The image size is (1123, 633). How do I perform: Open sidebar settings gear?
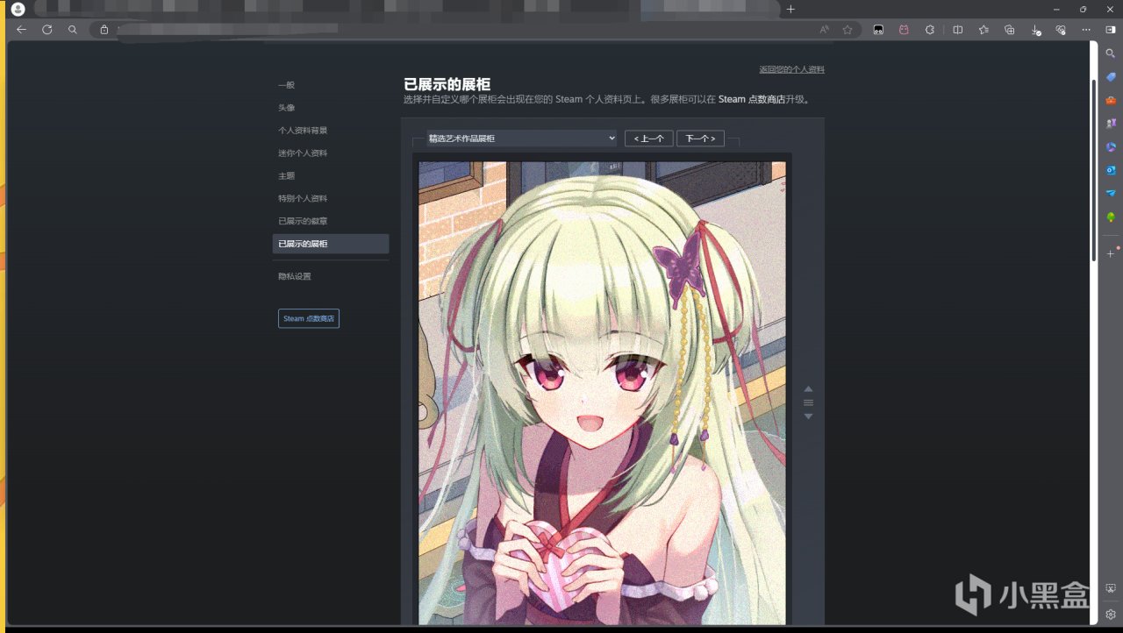coord(1111,614)
